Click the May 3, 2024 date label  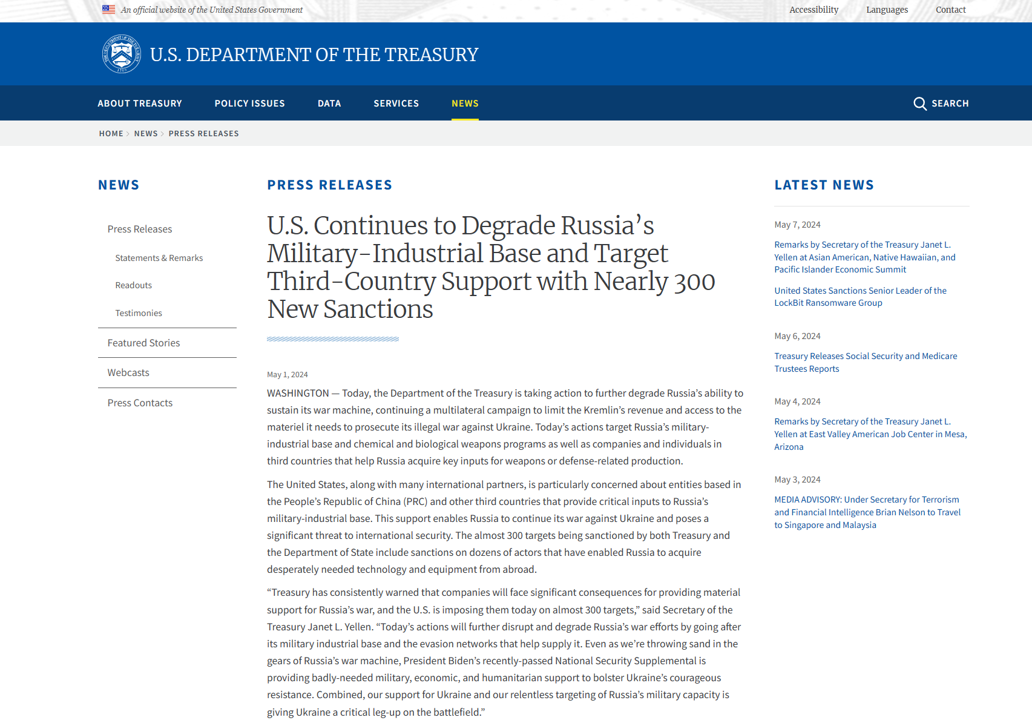pos(798,480)
